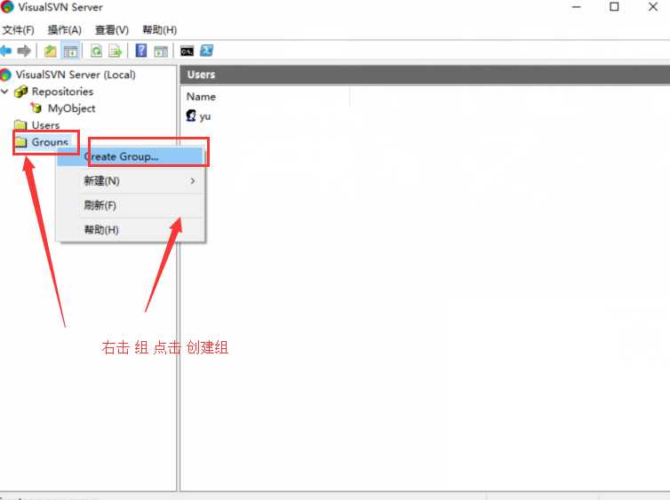Launch the PowerShell toolbar icon

[207, 51]
